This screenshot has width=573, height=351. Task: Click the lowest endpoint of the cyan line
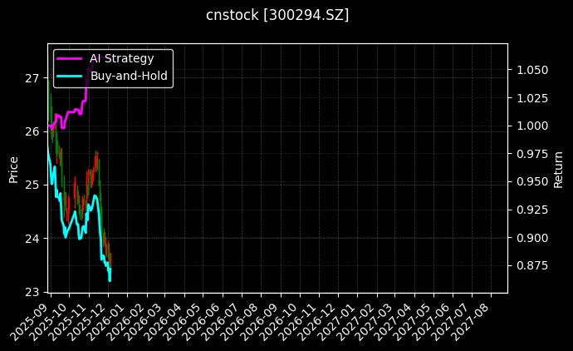pyautogui.click(x=110, y=279)
